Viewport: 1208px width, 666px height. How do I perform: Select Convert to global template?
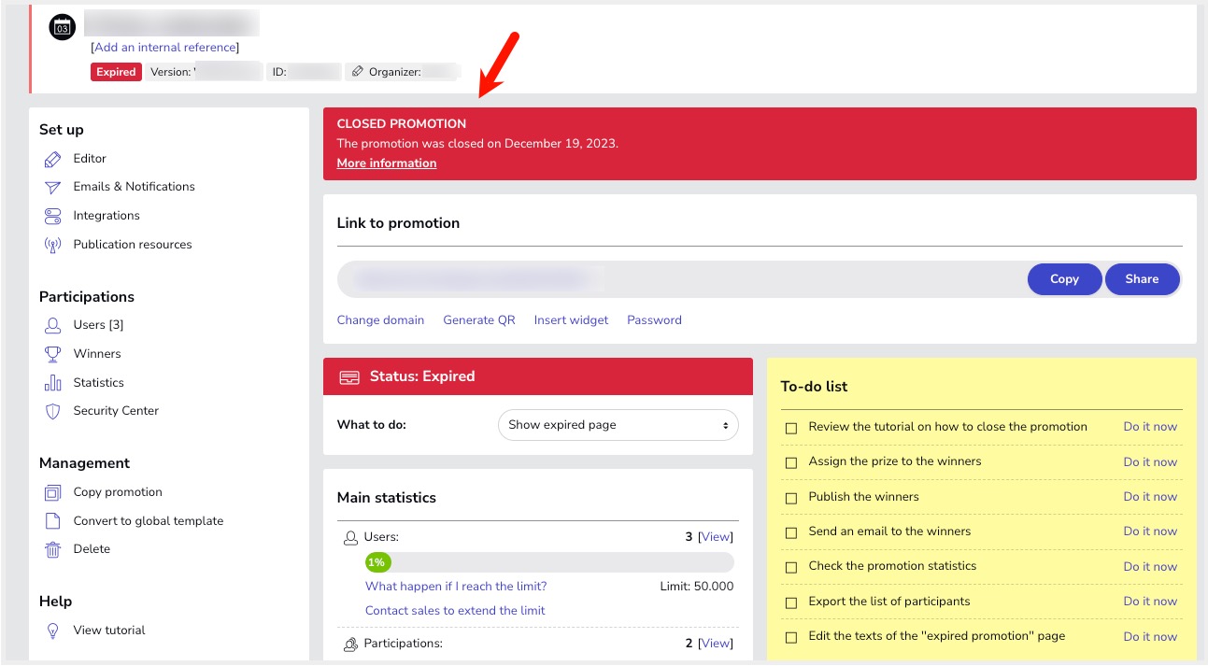pyautogui.click(x=148, y=521)
